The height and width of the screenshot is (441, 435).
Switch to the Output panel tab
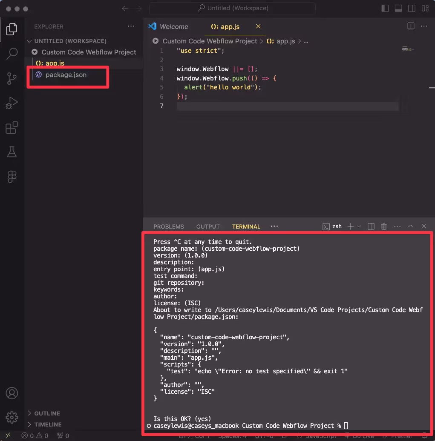(x=208, y=227)
